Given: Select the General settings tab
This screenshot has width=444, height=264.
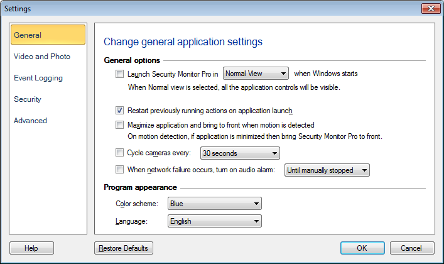Looking at the screenshot, I should [48, 35].
